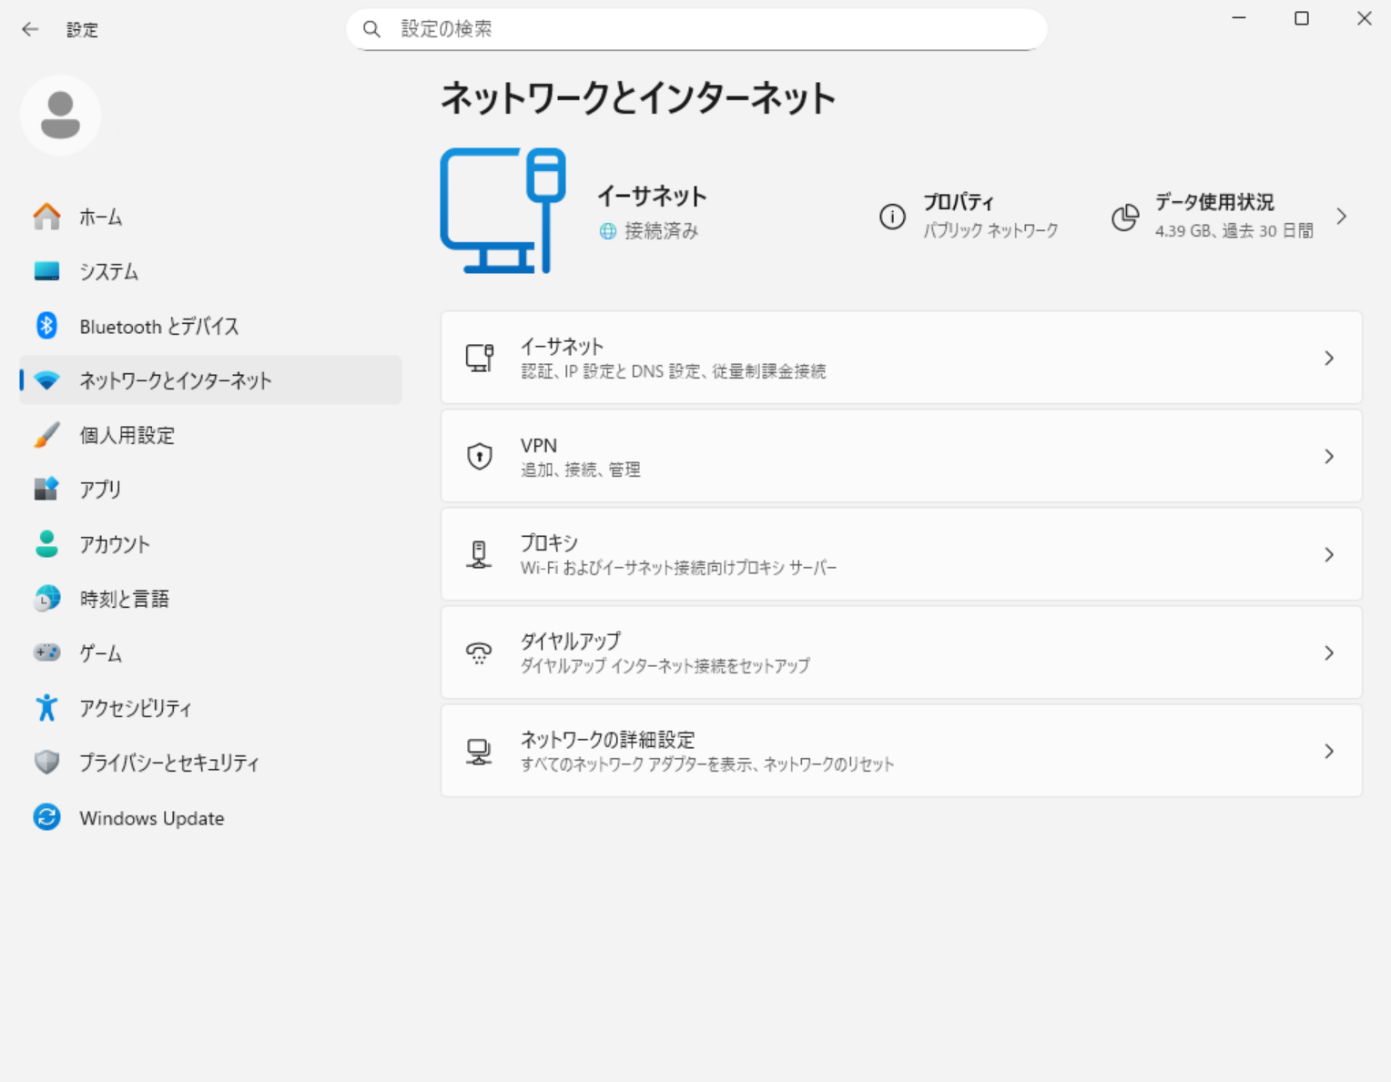Select システム in the sidebar
Viewport: 1391px width, 1082px height.
(x=108, y=271)
